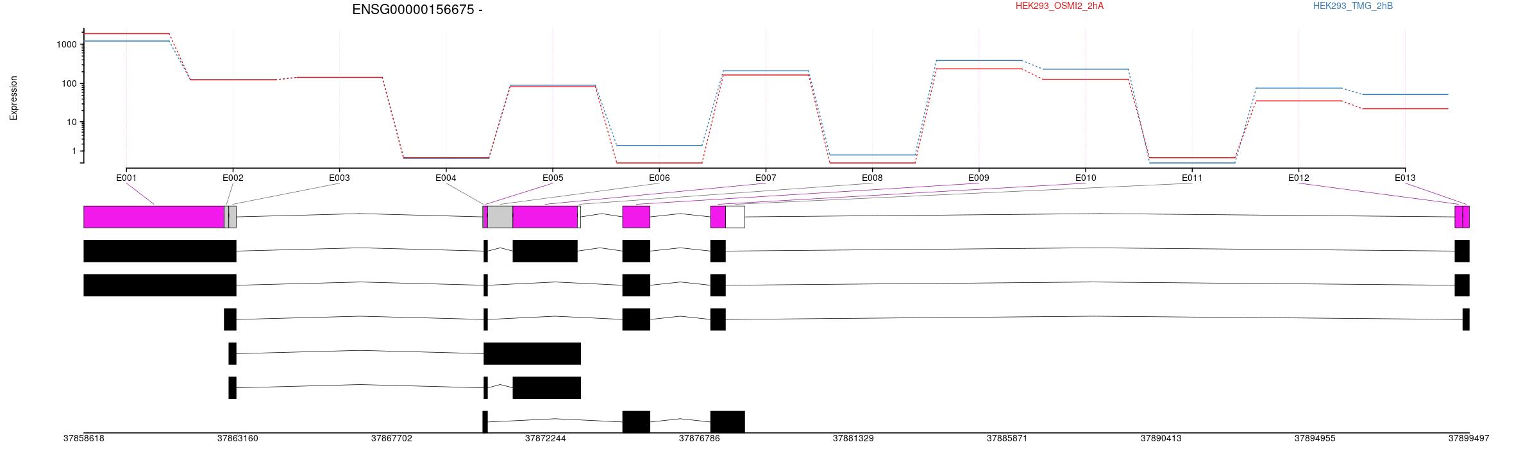This screenshot has width=1539, height=449.
Task: Click the large magenta first exon block
Action: click(154, 217)
